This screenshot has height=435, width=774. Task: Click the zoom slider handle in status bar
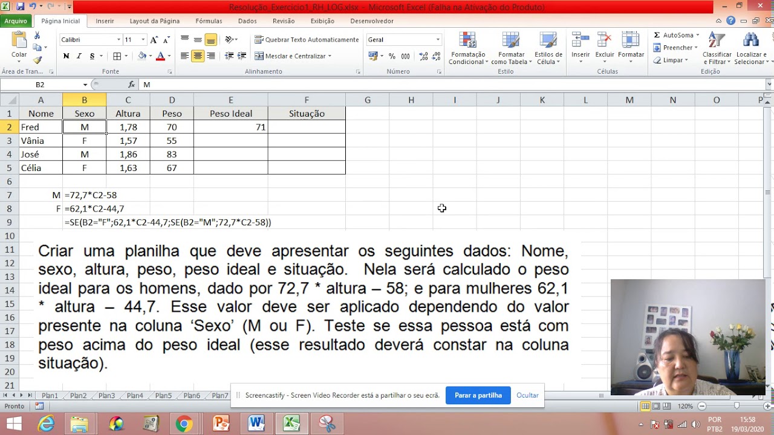[x=736, y=406]
